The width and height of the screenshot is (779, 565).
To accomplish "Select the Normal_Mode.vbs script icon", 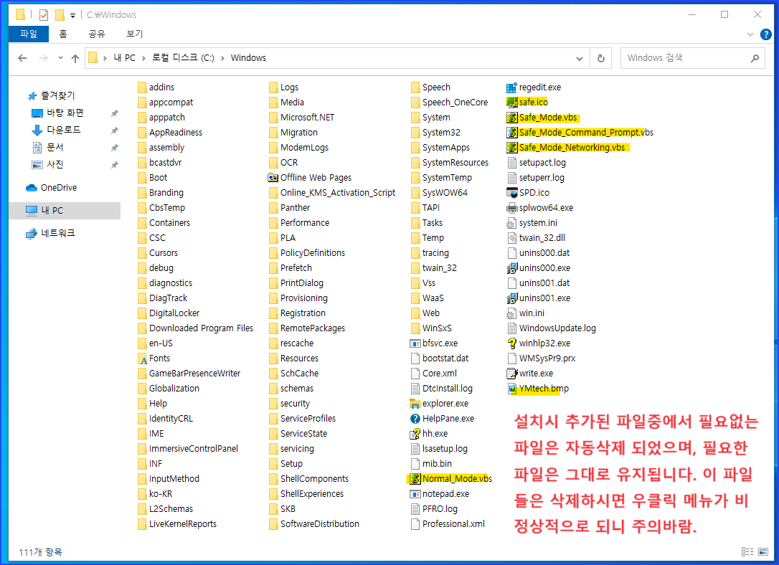I will click(x=415, y=479).
